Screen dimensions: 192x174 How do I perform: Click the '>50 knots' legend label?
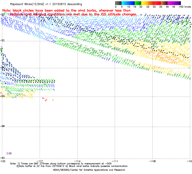click(185, 7)
